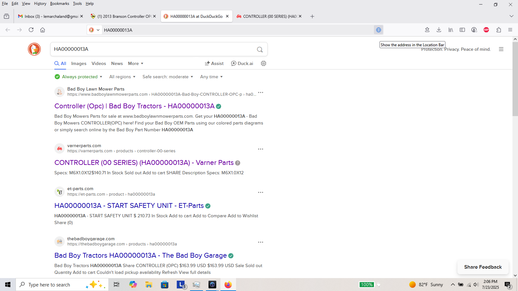Open HA00000013A START SAFETY UNIT ET-Parts result
The height and width of the screenshot is (291, 518).
click(x=129, y=206)
